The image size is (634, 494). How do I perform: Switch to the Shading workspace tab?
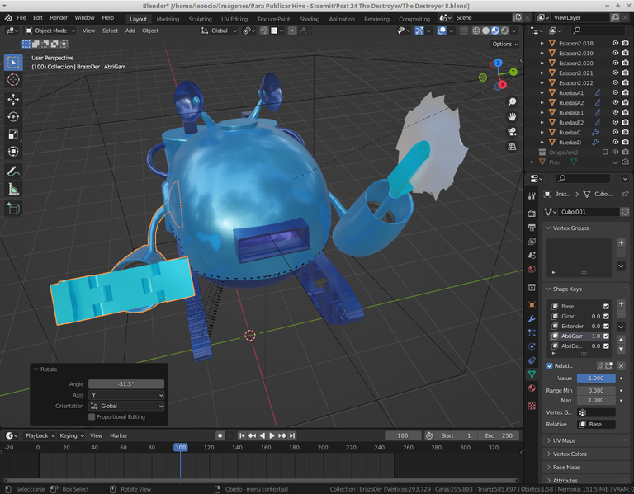point(310,19)
